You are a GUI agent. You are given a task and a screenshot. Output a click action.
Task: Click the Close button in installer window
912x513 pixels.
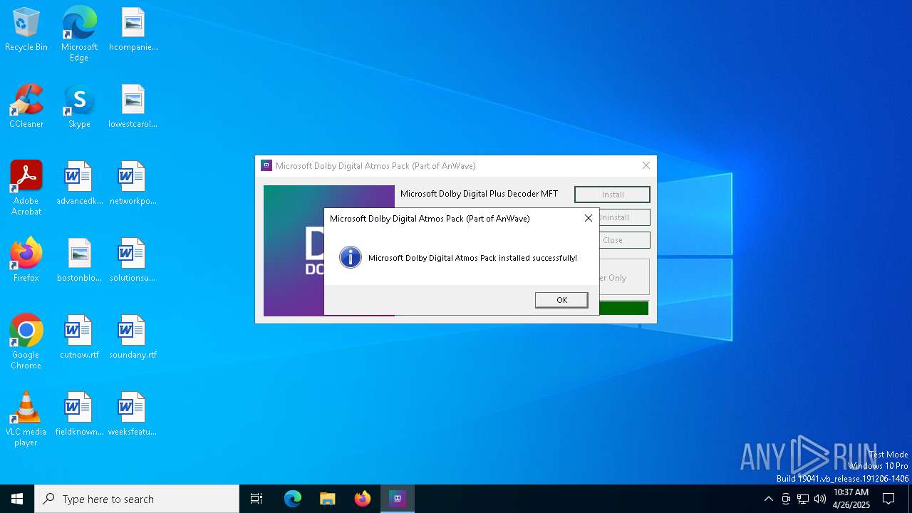tap(624, 240)
